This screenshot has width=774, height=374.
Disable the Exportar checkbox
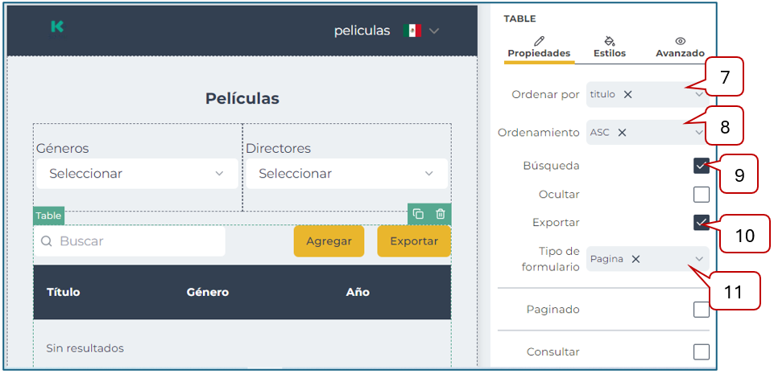pyautogui.click(x=701, y=223)
